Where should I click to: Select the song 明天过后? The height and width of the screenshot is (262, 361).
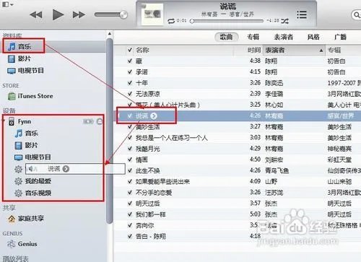tap(147, 204)
